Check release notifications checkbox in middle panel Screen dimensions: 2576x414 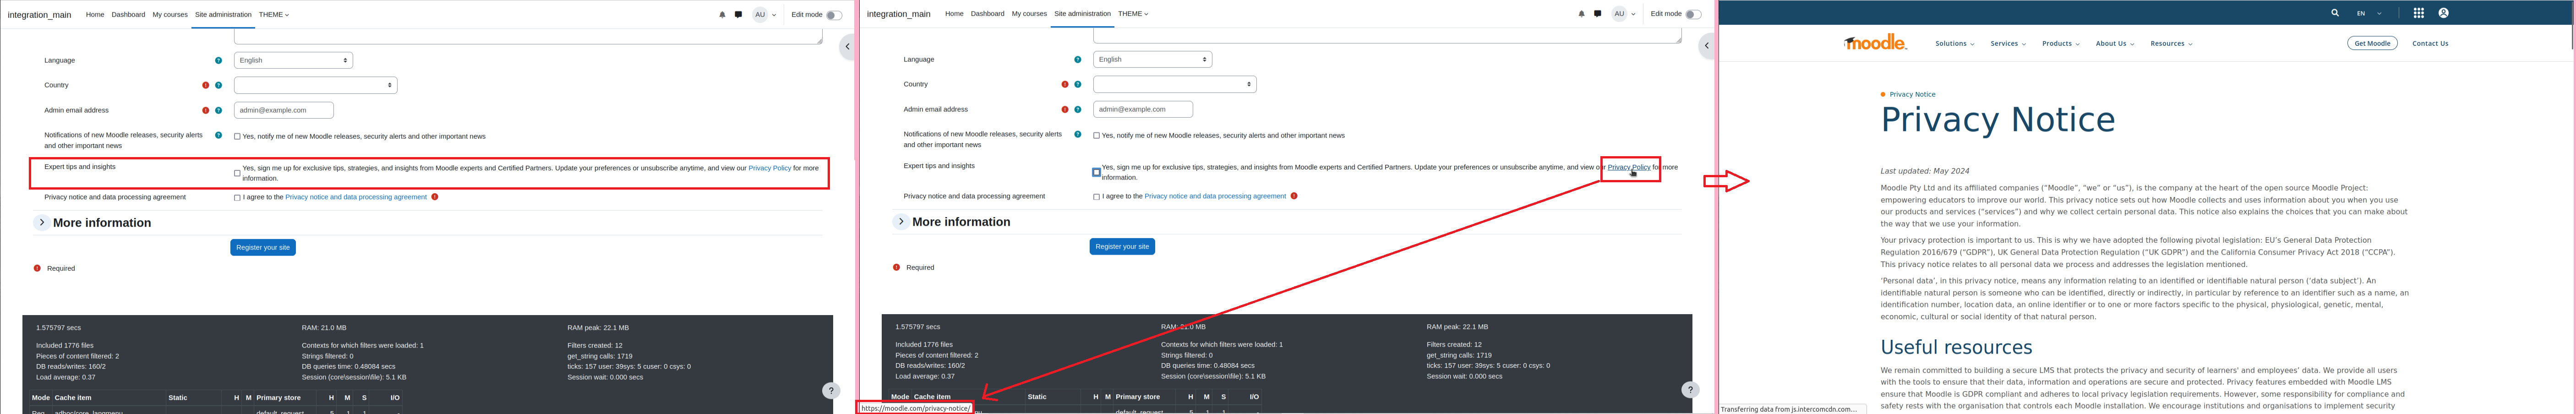(1096, 135)
